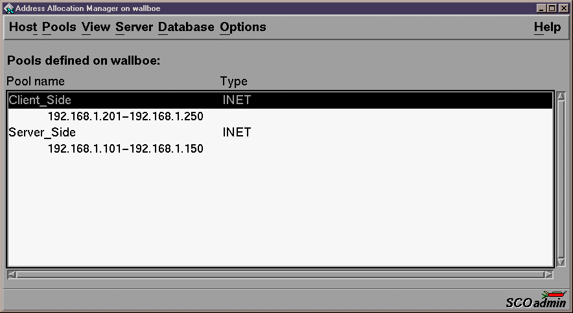Click the window system menu icon

coord(9,8)
